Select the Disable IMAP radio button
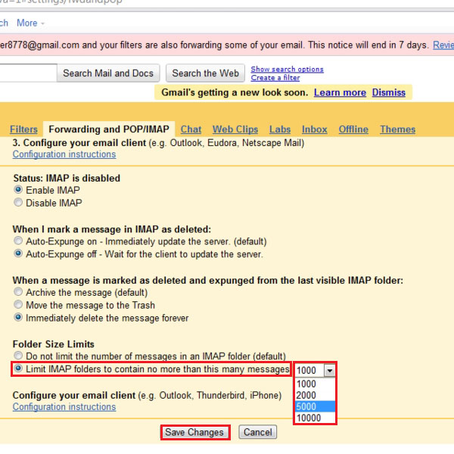 tap(18, 202)
